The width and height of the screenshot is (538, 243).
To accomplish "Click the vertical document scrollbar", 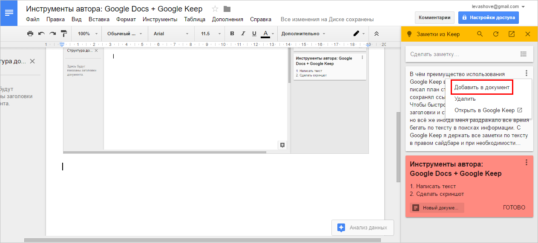I will [398, 147].
